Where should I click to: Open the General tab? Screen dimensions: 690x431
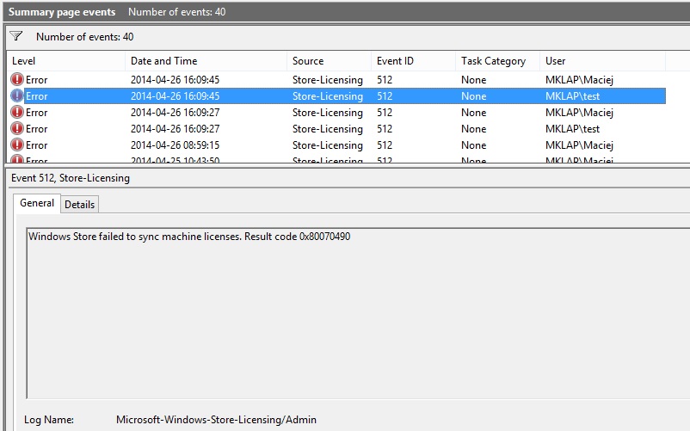37,203
